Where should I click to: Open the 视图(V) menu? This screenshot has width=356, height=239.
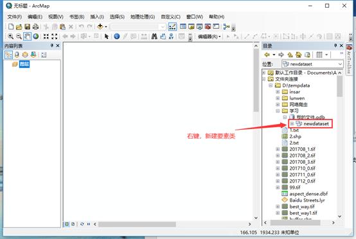click(x=56, y=17)
